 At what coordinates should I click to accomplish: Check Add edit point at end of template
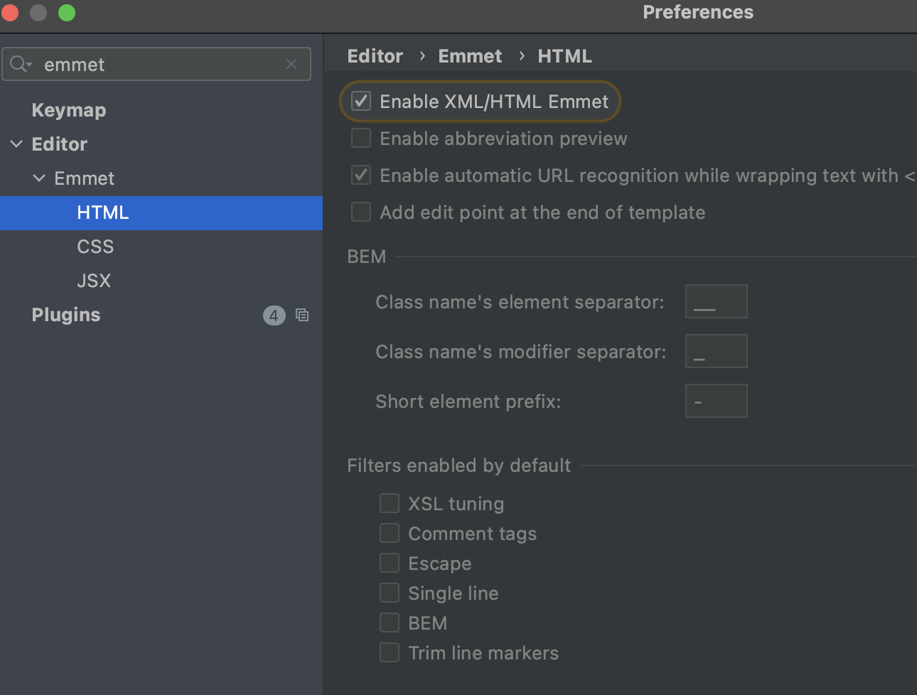(361, 212)
